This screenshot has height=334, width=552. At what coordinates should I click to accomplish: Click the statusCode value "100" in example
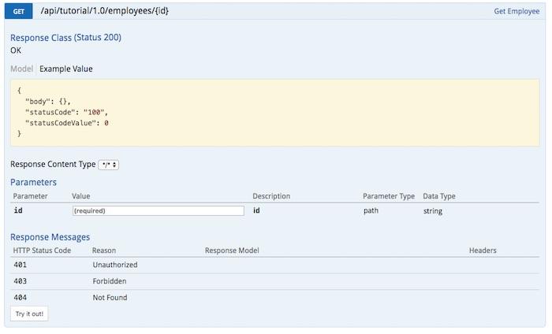point(94,113)
